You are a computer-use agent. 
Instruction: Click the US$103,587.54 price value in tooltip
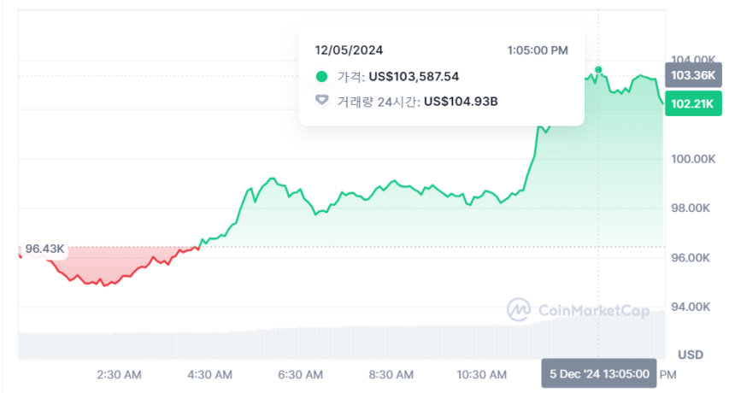coord(414,77)
